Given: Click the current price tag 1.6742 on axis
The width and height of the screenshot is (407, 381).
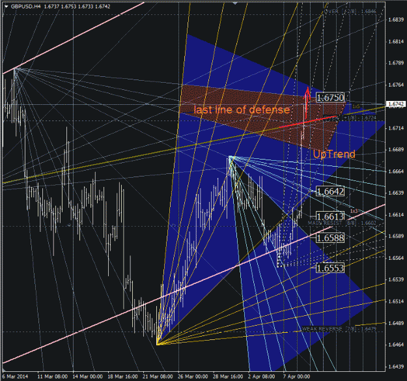Looking at the screenshot, I should click(396, 104).
